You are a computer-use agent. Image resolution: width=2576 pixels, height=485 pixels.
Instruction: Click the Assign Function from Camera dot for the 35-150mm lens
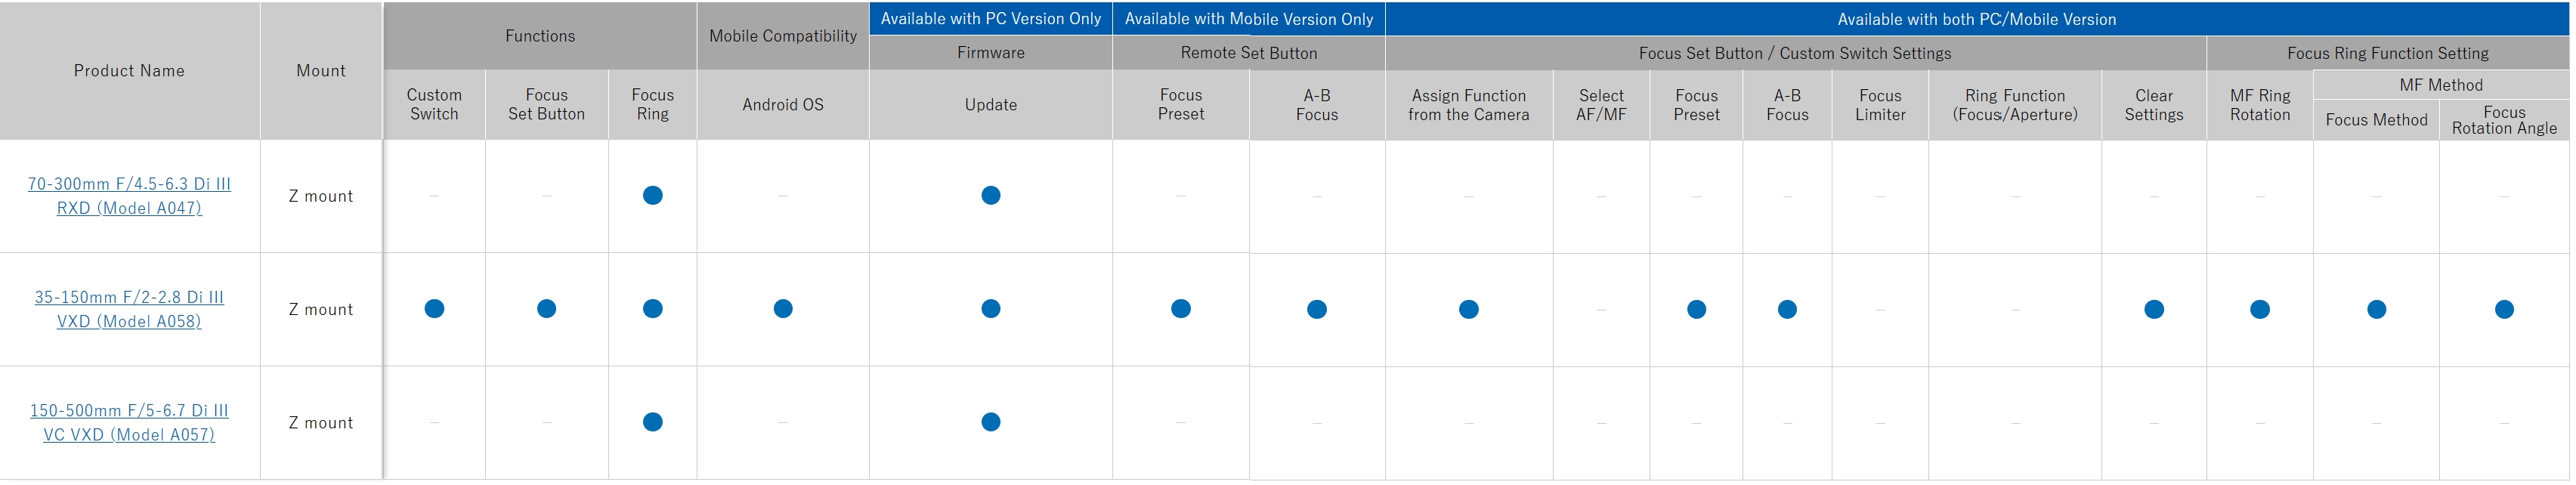coord(1468,310)
